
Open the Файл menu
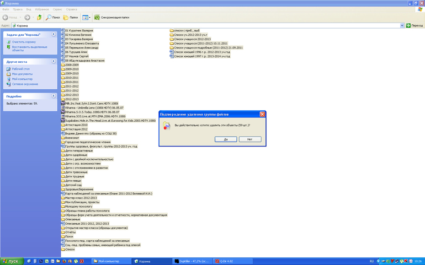(5, 9)
